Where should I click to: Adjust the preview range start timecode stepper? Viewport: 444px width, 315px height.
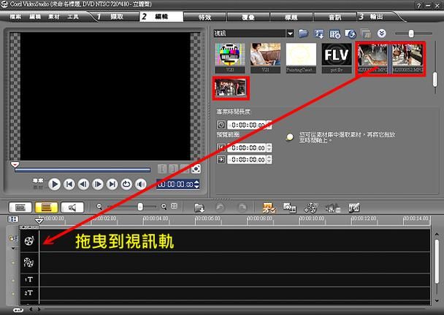pos(269,147)
